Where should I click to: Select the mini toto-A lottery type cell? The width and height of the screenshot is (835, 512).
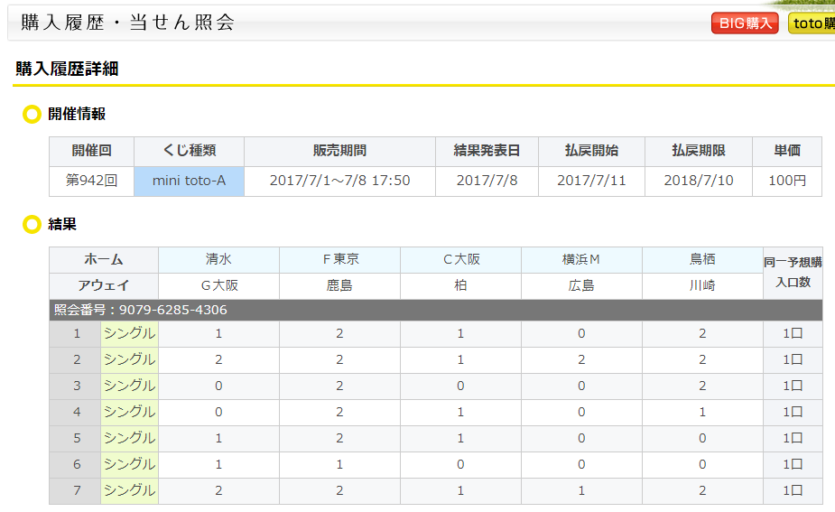pos(189,182)
